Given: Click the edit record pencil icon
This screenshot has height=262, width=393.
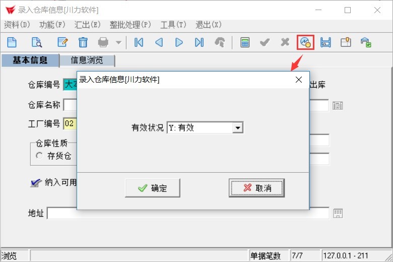Looking at the screenshot, I should coord(62,42).
